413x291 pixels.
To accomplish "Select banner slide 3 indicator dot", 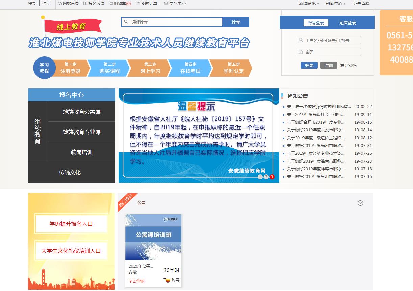I will 272,177.
